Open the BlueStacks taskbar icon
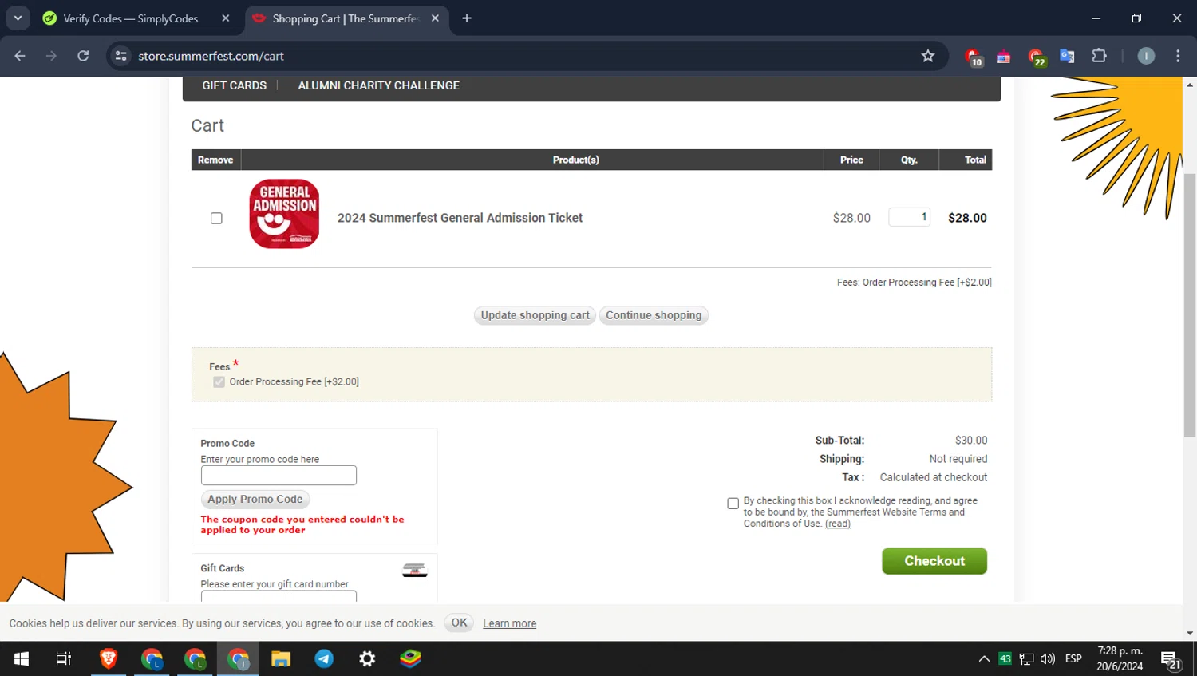Screen dimensions: 1197x676 click(x=410, y=658)
